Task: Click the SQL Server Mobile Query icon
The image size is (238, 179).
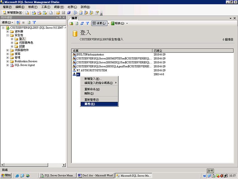Action: pyautogui.click(x=51, y=13)
